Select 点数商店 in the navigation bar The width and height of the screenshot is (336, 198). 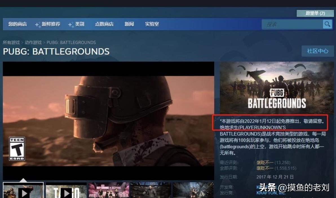(105, 24)
